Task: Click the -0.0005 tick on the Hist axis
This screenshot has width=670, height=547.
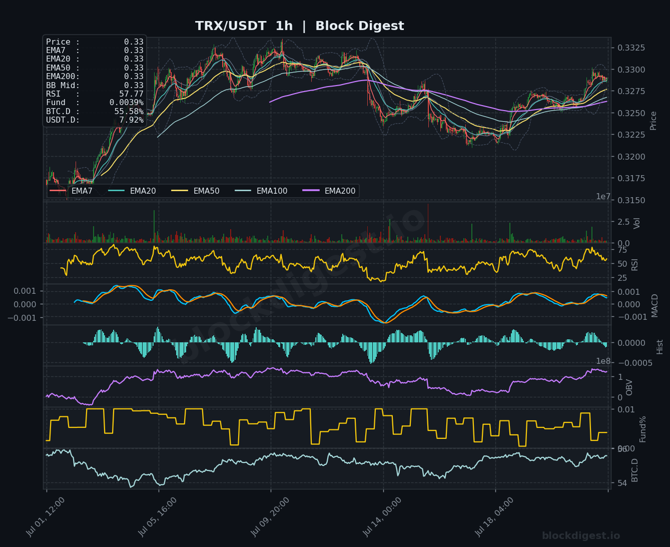Action: pyautogui.click(x=634, y=362)
